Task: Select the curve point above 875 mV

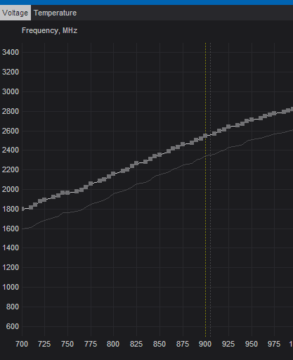Action: [183, 144]
